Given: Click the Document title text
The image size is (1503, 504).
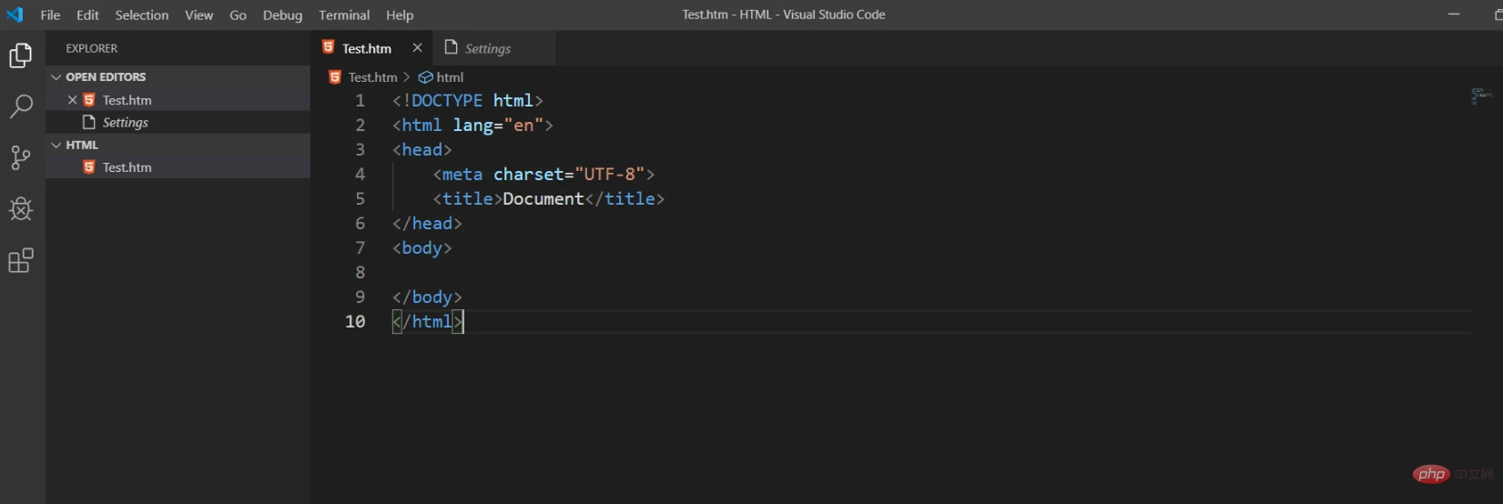Looking at the screenshot, I should tap(543, 198).
